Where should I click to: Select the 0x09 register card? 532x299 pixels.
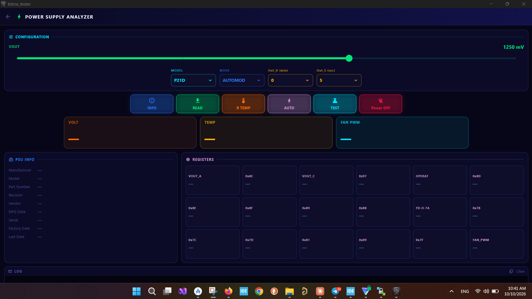pos(383,244)
